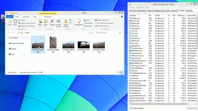Image resolution: width=198 pixels, height=111 pixels.
Task: Click the Buscar en Fotos search box
Action: click(x=108, y=33)
